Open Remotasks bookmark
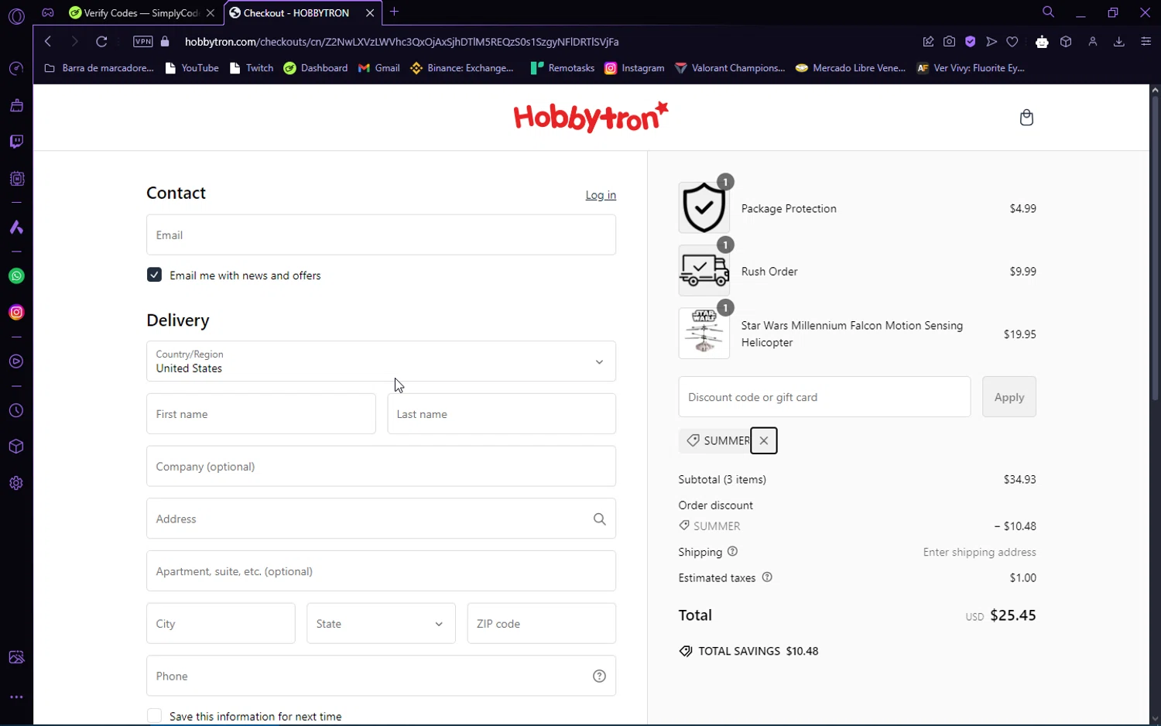Image resolution: width=1161 pixels, height=726 pixels. coord(563,68)
